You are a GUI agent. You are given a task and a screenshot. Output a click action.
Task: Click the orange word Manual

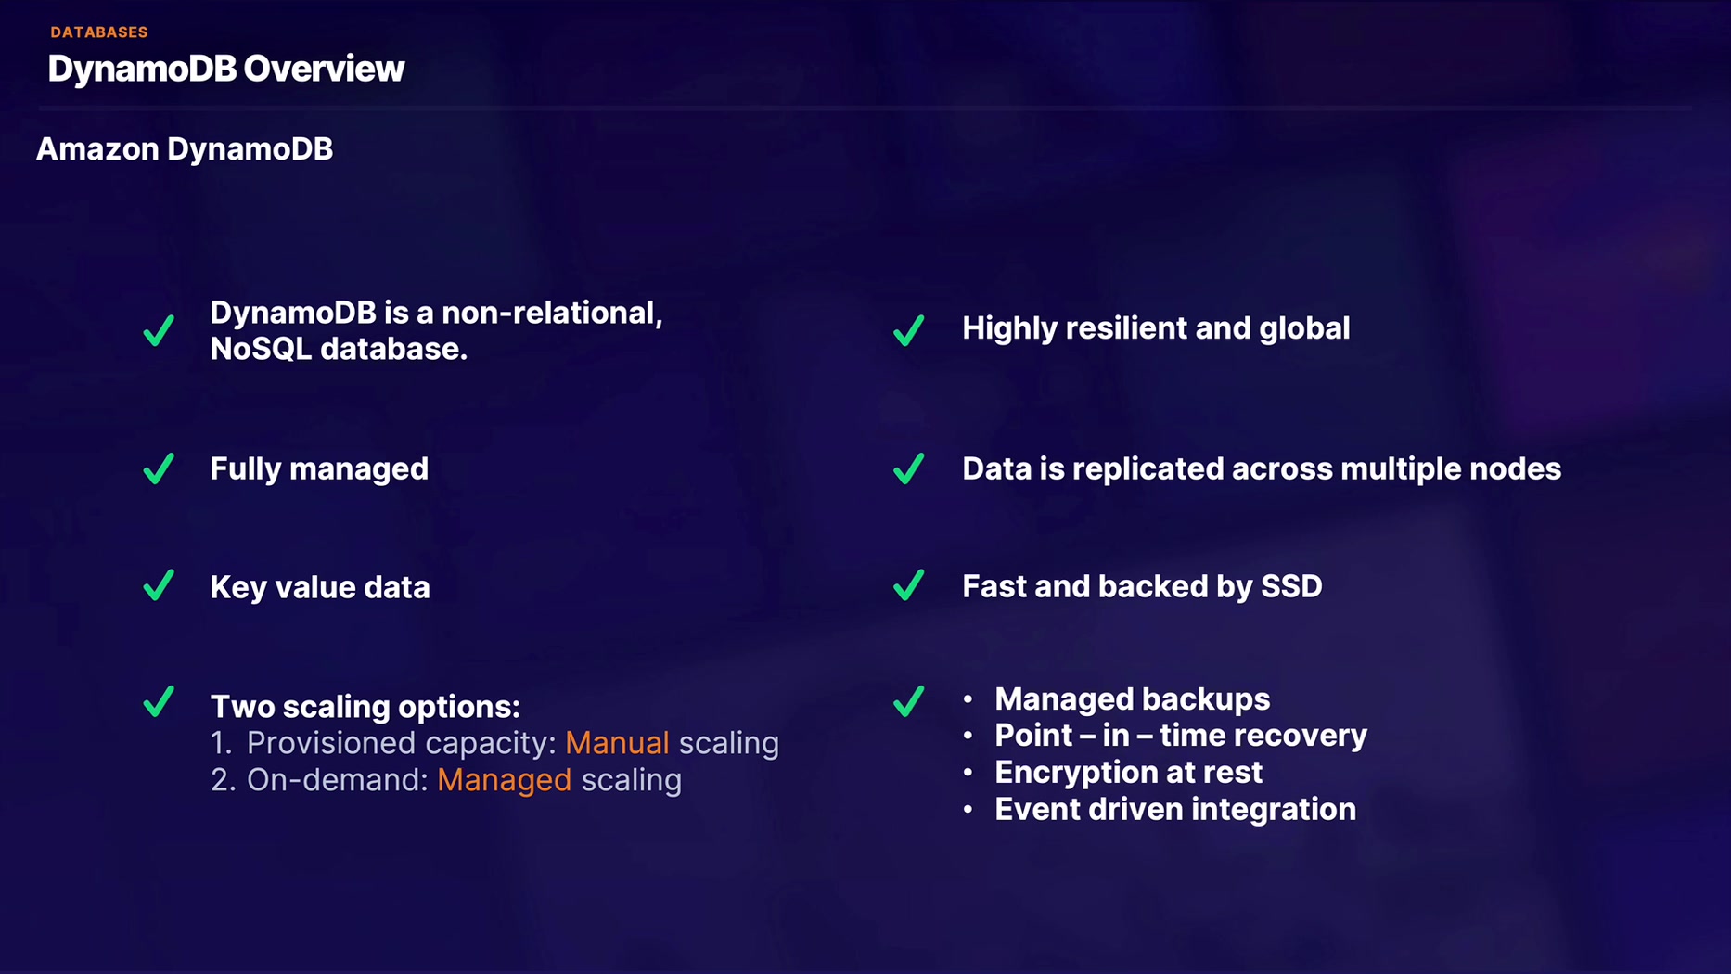[617, 743]
